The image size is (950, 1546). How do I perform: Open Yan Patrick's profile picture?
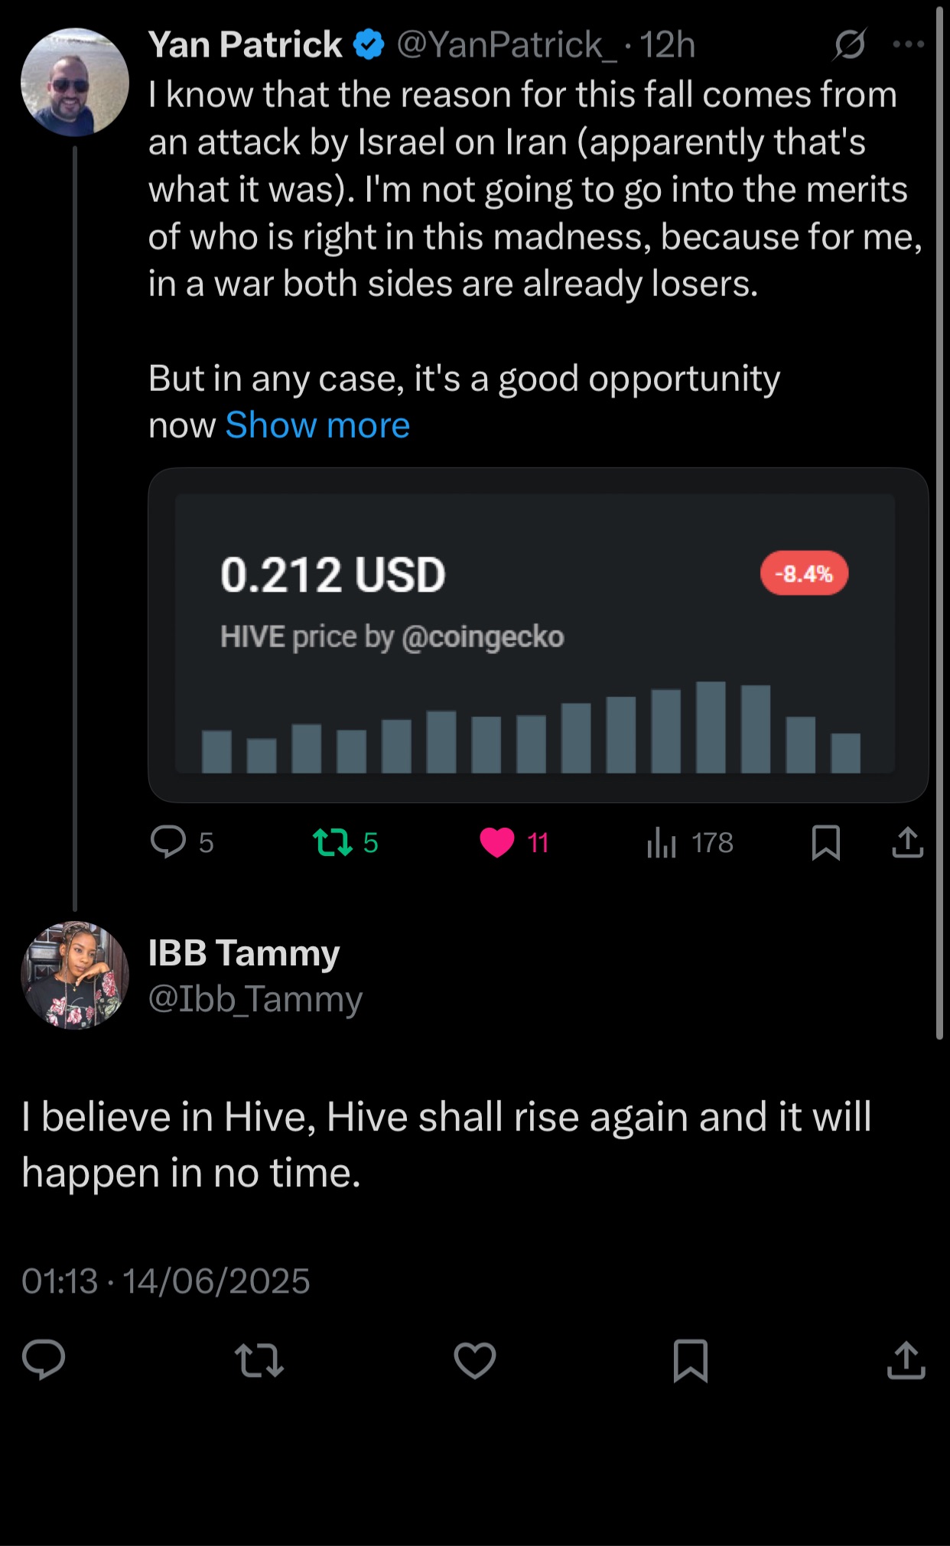point(74,83)
